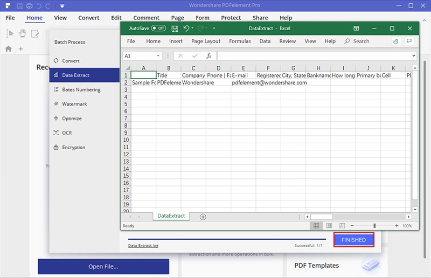Click the PDFelement print icon

click(30, 5)
